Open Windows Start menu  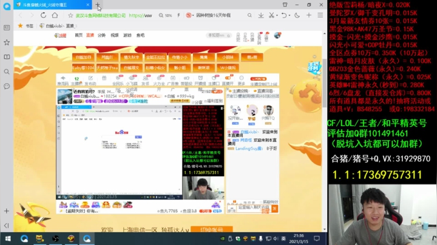pyautogui.click(x=8, y=238)
